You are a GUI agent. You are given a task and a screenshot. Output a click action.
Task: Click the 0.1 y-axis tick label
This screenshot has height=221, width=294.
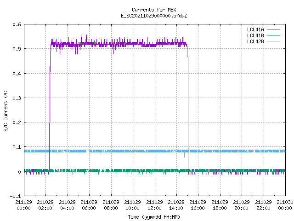click(x=17, y=147)
